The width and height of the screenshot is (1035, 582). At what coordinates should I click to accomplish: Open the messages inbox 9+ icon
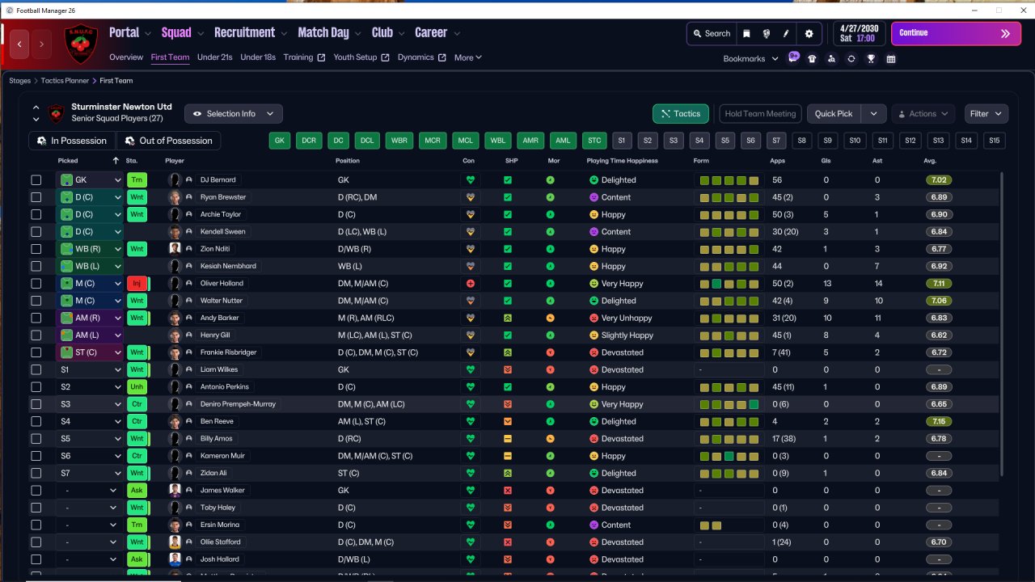click(793, 58)
